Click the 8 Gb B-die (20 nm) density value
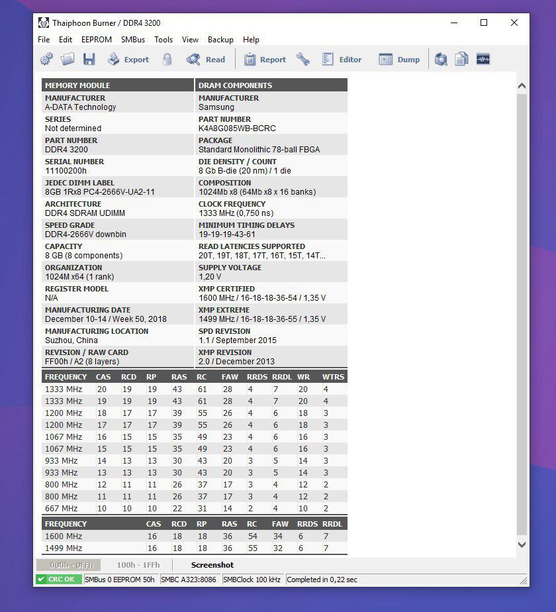The width and height of the screenshot is (556, 612). point(245,171)
